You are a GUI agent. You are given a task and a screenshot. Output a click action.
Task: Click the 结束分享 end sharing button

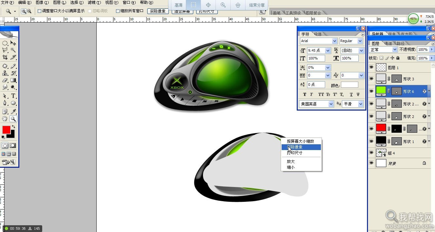pos(257,5)
